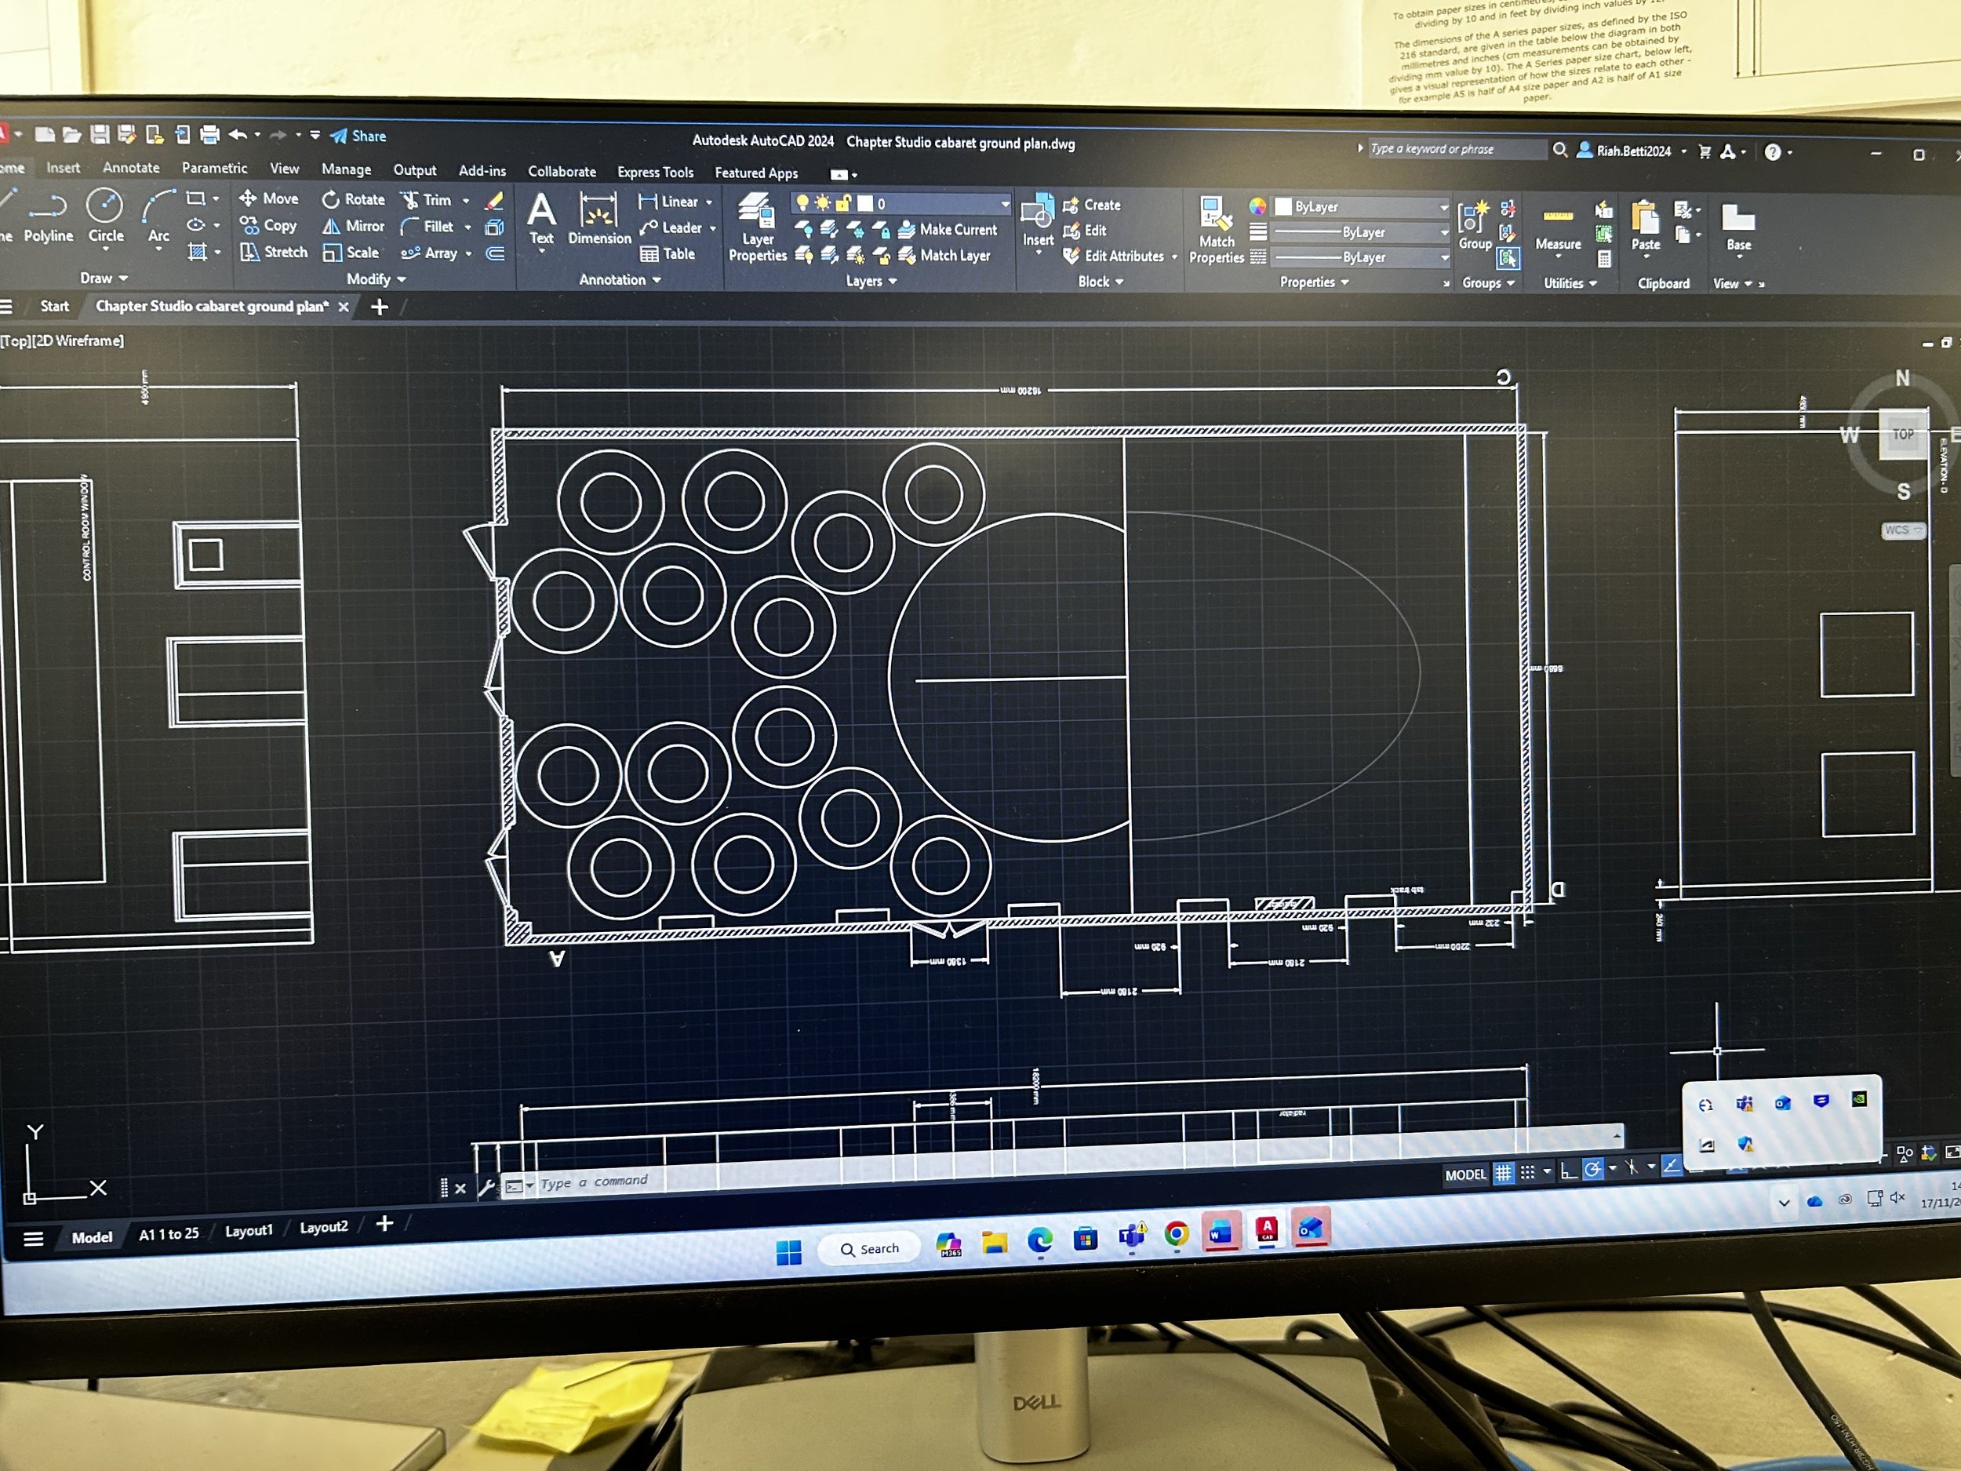This screenshot has height=1471, width=1961.
Task: Toggle snap mode in status bar
Action: tap(1527, 1172)
